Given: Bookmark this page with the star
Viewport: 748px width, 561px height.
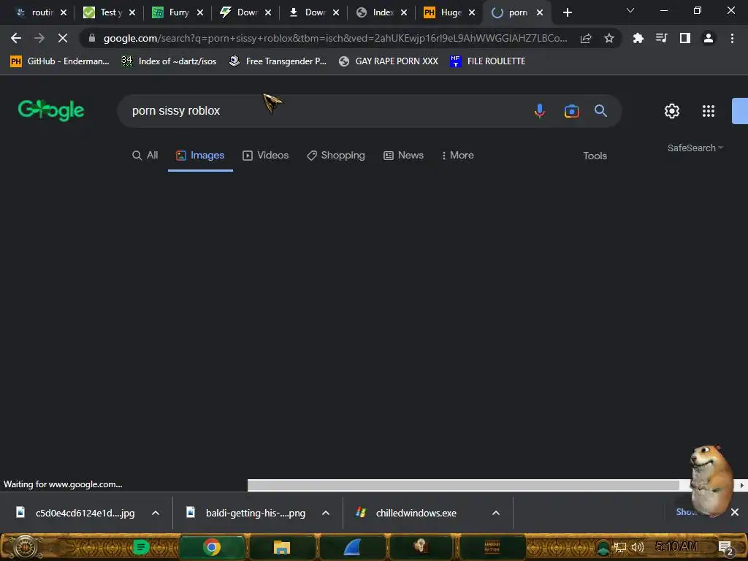Looking at the screenshot, I should [609, 39].
